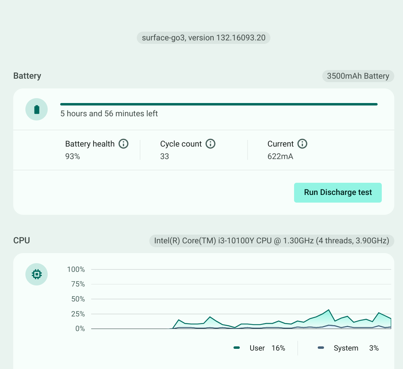
Task: Click the highest peak in CPU usage chart
Action: coord(328,310)
